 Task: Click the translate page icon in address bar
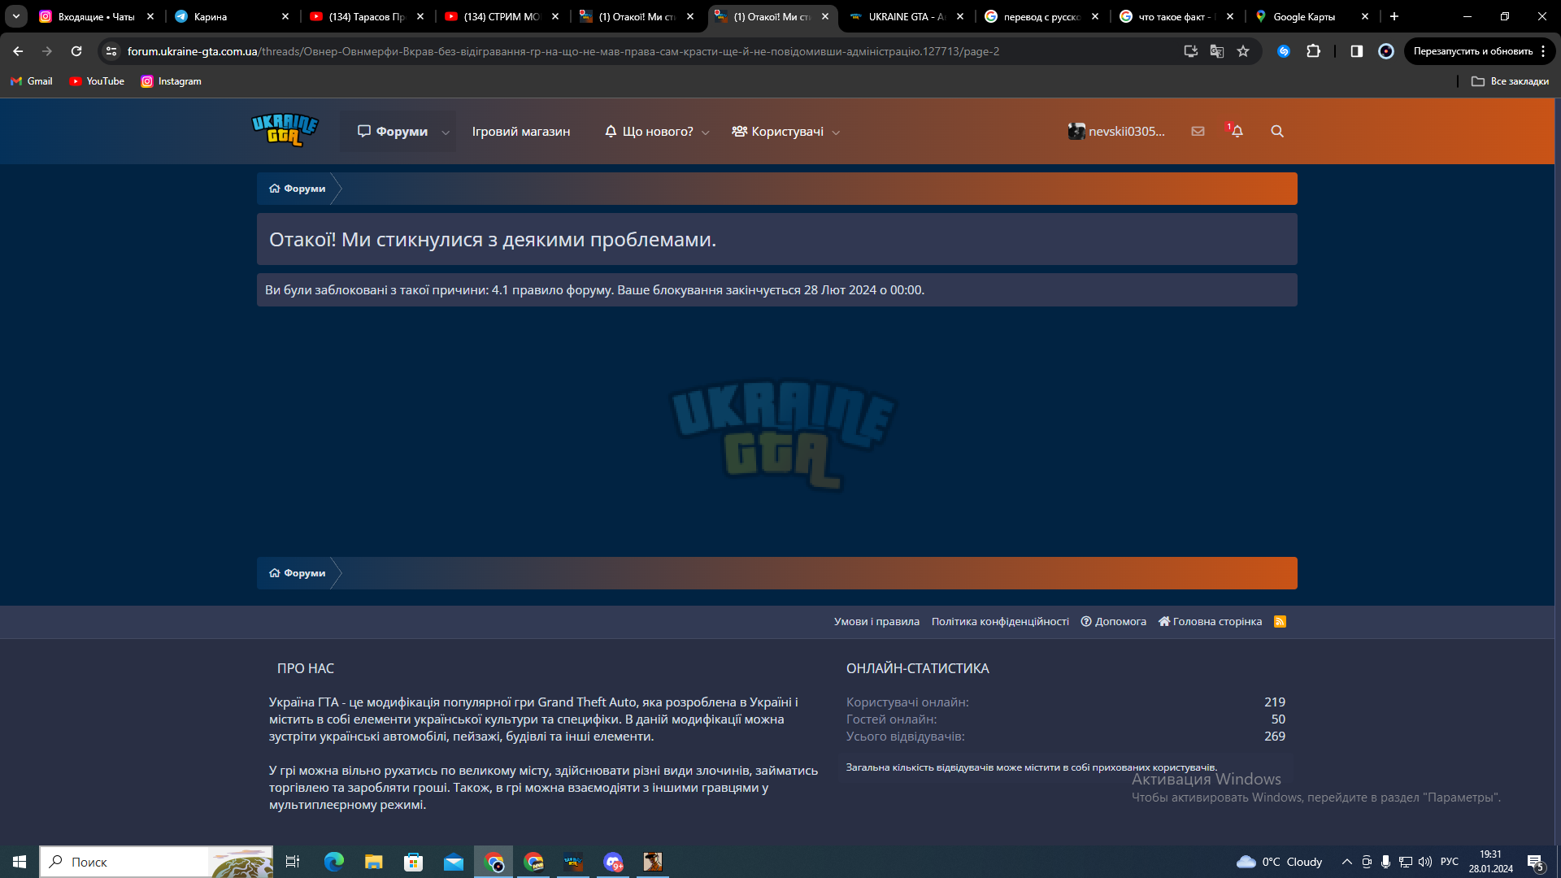pos(1217,51)
